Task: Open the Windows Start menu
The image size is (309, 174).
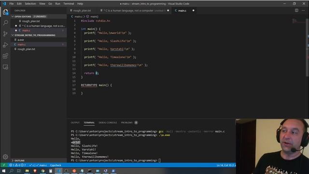Action: pyautogui.click(x=4, y=171)
